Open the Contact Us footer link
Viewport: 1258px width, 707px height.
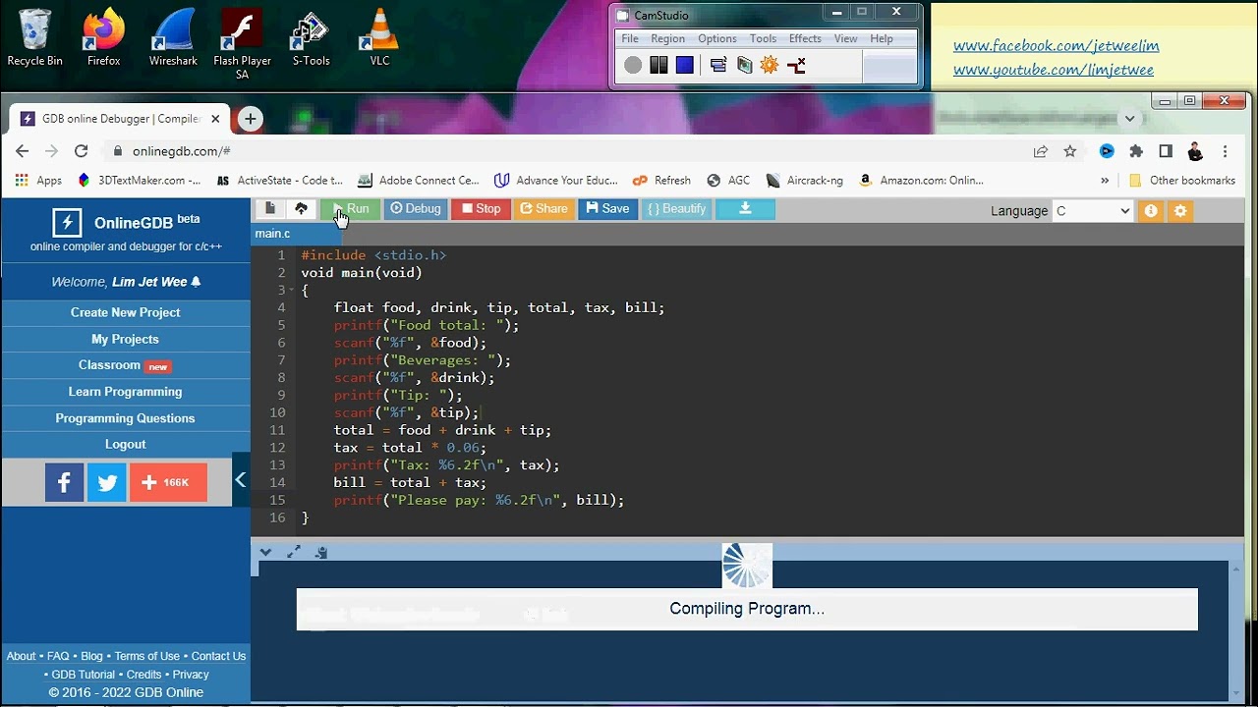[218, 656]
